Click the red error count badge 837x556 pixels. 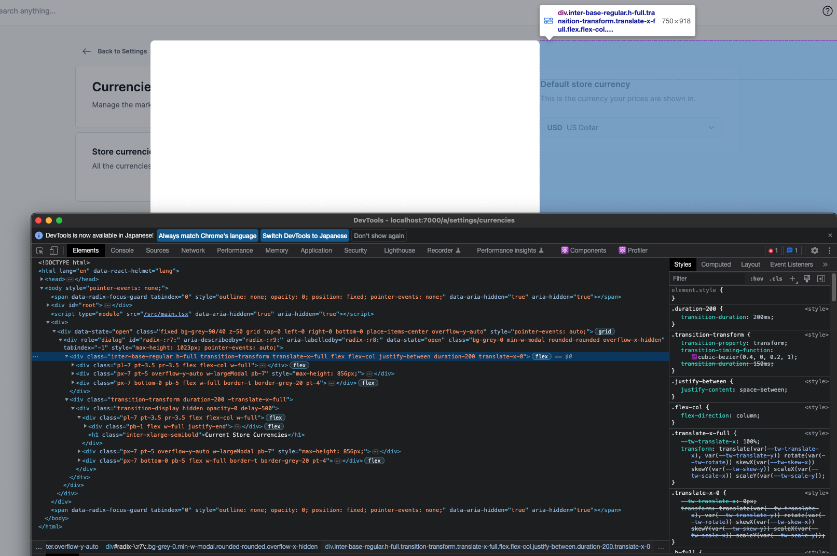[773, 251]
